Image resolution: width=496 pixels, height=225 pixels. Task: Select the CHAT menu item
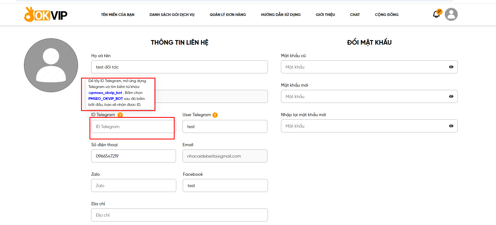355,15
